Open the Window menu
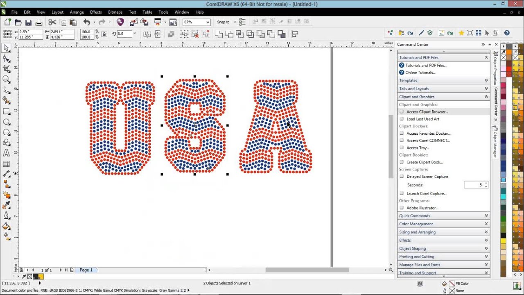Screen dimensions: 524x295 click(x=182, y=12)
